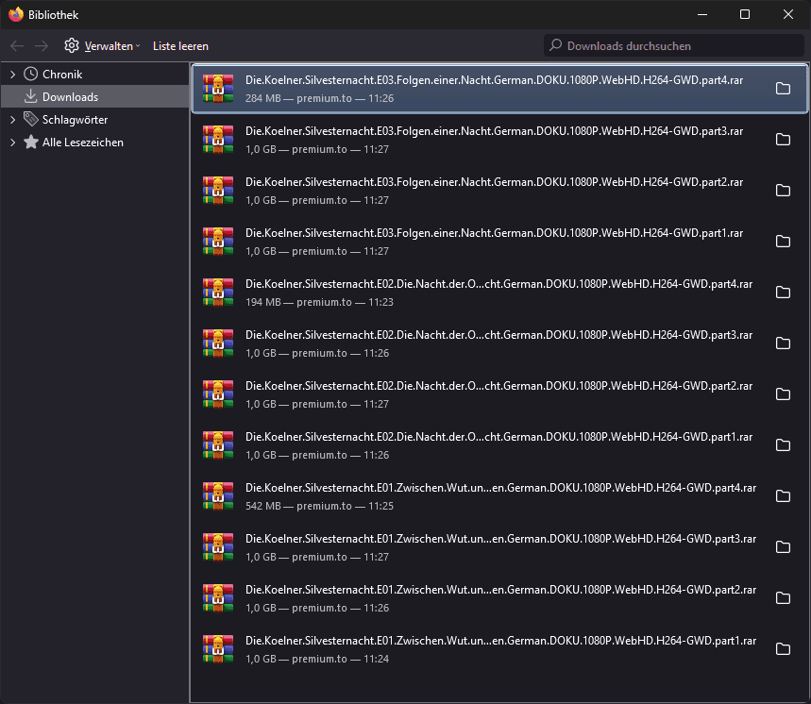The height and width of the screenshot is (704, 811).
Task: Open folder for E01 part3.rar download
Action: click(x=783, y=546)
